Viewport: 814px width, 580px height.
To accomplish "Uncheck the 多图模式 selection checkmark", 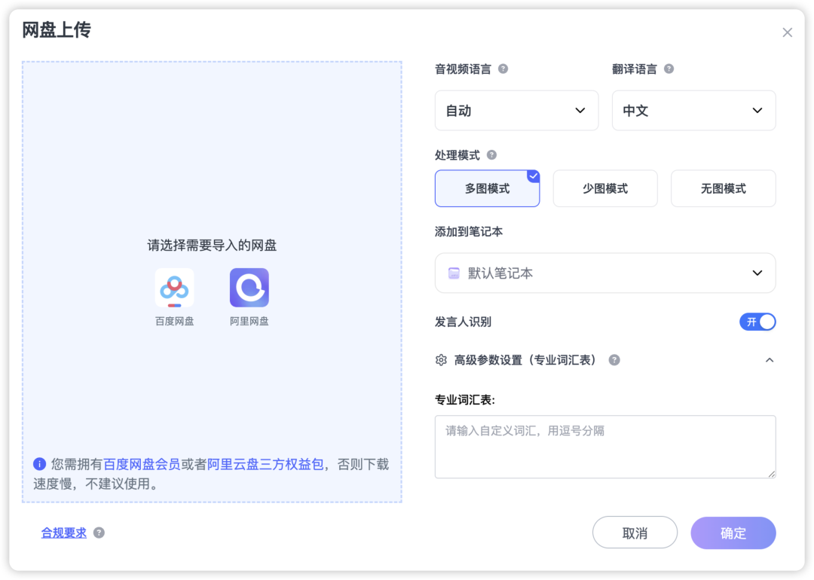I will pyautogui.click(x=534, y=175).
